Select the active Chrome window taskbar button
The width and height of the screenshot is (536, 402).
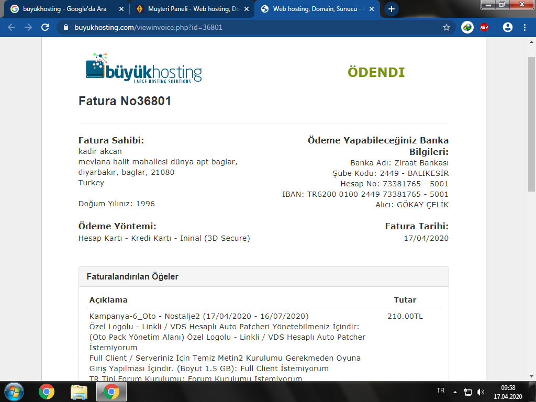[111, 392]
